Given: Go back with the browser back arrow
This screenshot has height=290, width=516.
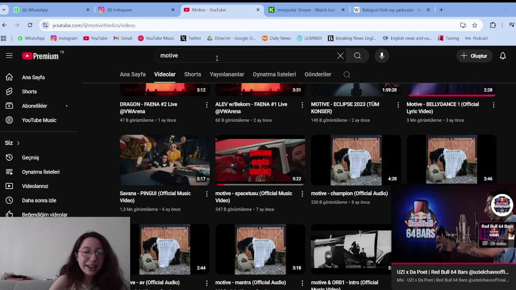Looking at the screenshot, I should pos(4,25).
